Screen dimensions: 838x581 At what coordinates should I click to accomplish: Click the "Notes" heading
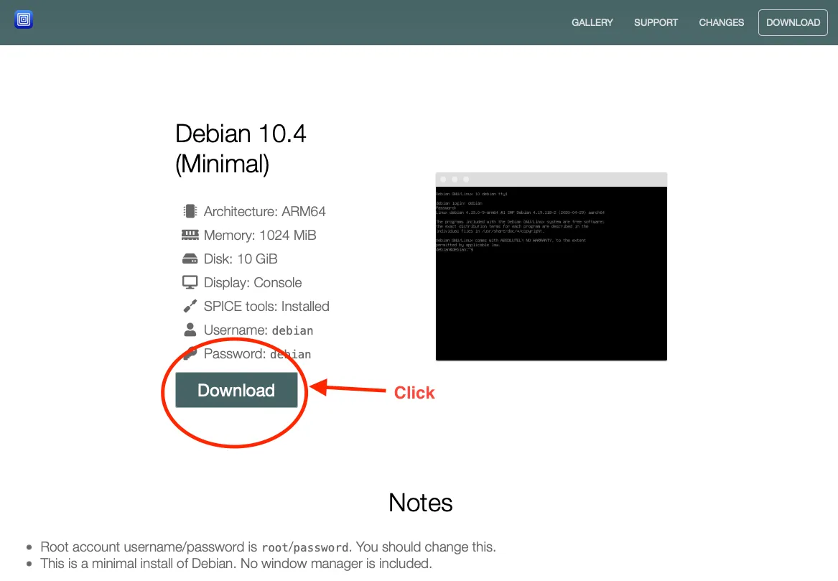(x=421, y=503)
